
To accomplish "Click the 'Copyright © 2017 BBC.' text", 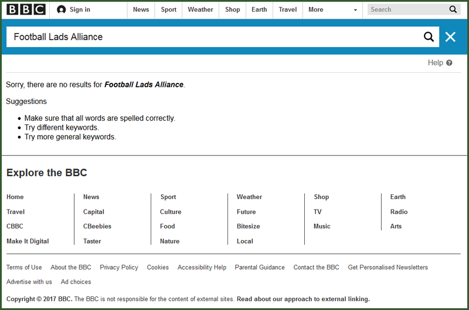I will pos(39,299).
